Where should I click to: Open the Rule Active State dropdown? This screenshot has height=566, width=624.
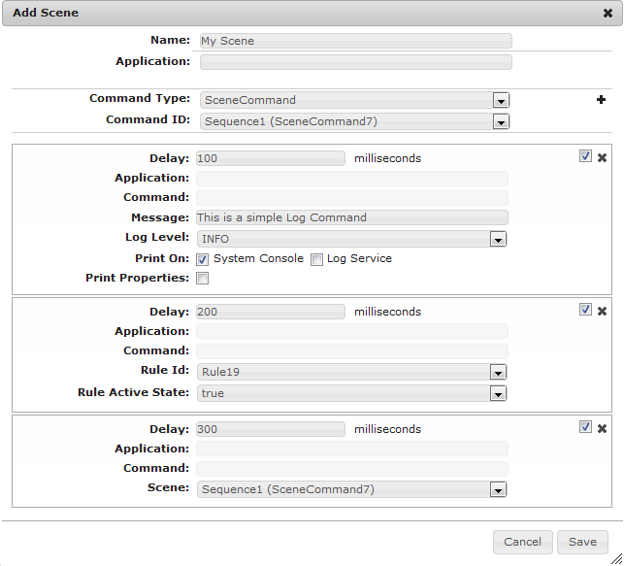[497, 394]
